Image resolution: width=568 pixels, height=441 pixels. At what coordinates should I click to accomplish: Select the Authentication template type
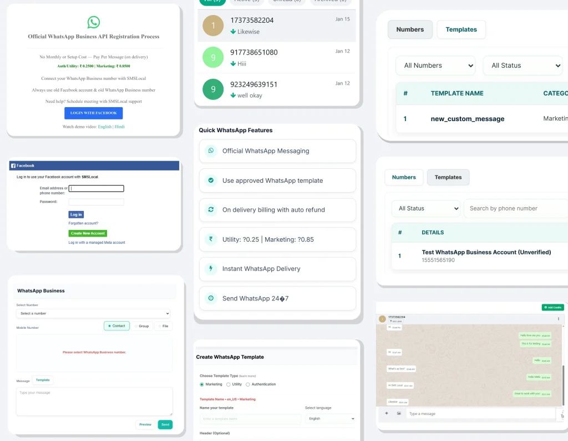pos(248,384)
